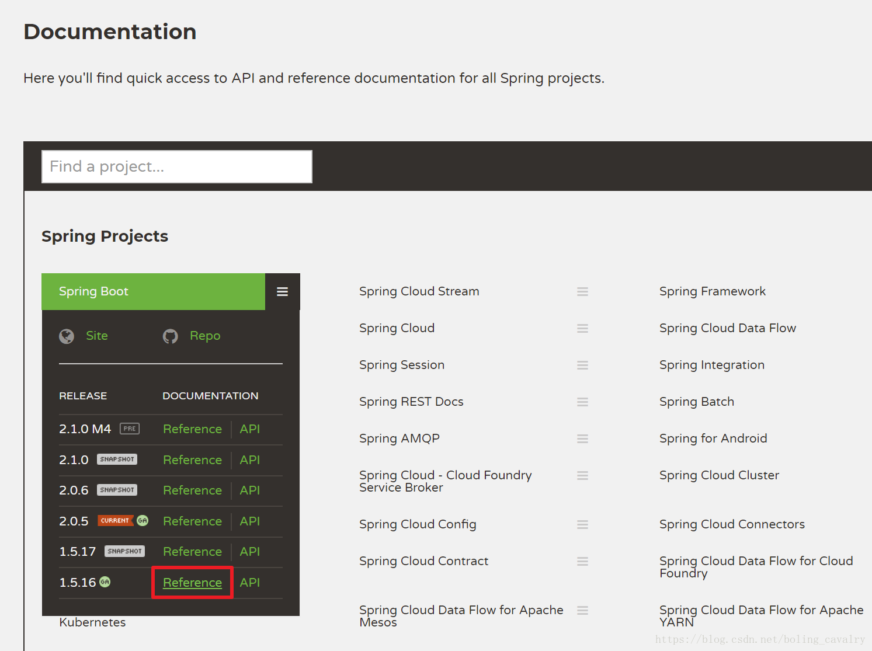The width and height of the screenshot is (872, 651).
Task: Click the 2.0.6 release version number
Action: (74, 490)
